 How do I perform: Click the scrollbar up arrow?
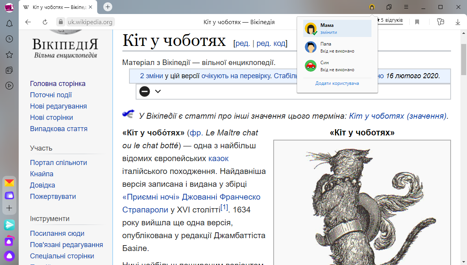pos(463,33)
